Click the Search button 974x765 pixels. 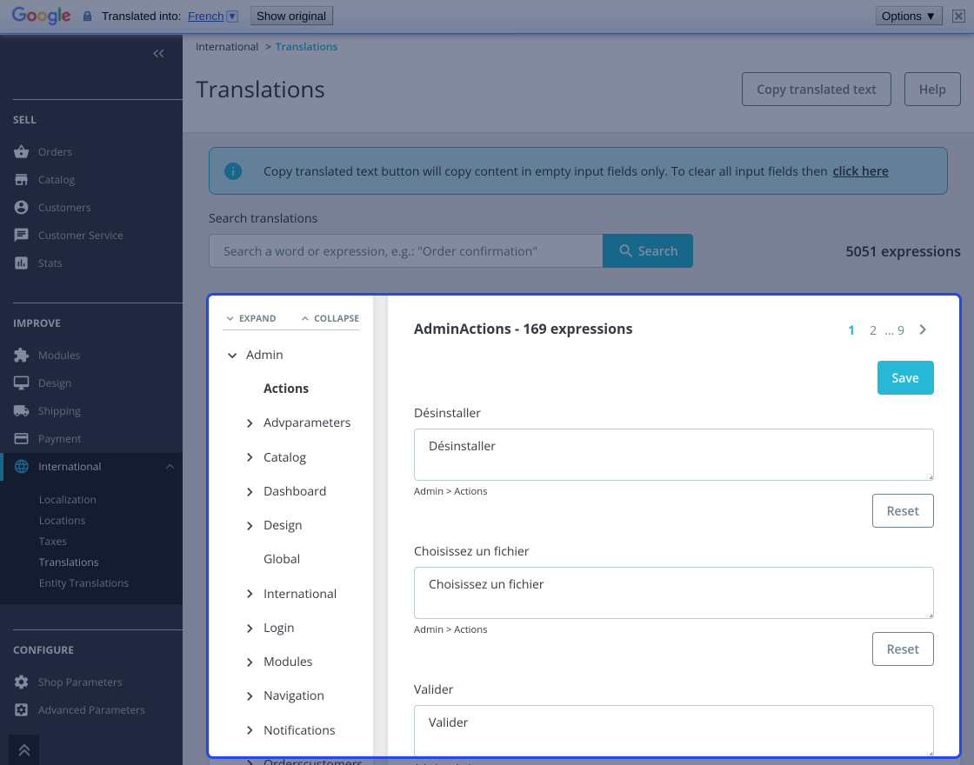tap(648, 251)
